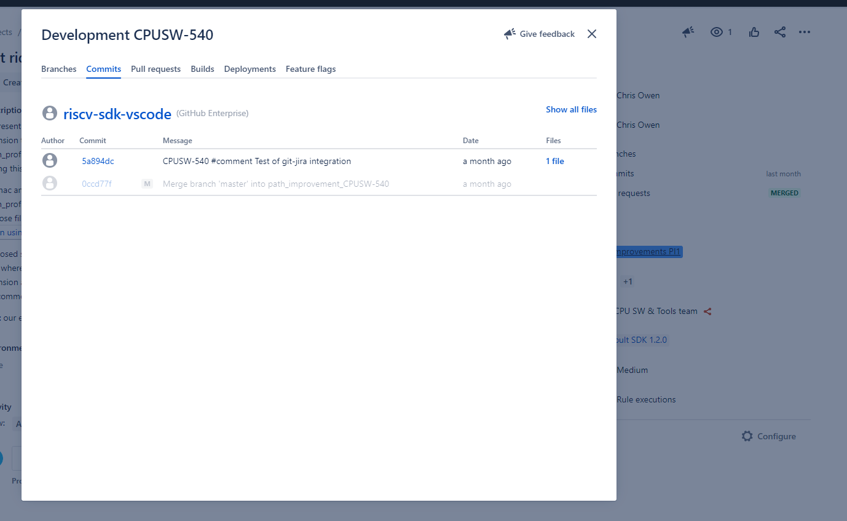847x521 pixels.
Task: Click the Give feedback megaphone button
Action: click(x=539, y=34)
